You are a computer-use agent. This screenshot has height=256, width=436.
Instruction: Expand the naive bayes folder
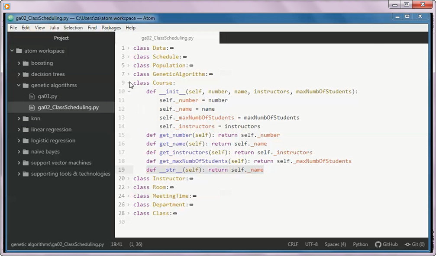pos(19,152)
